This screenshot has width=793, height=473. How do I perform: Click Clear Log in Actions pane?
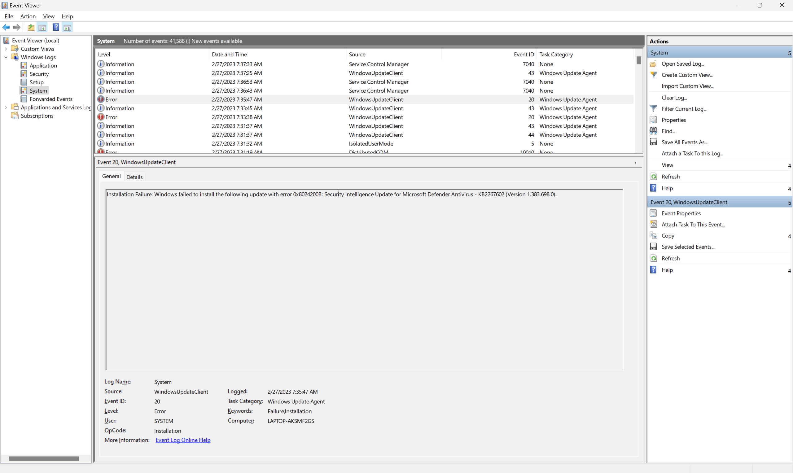[674, 98]
